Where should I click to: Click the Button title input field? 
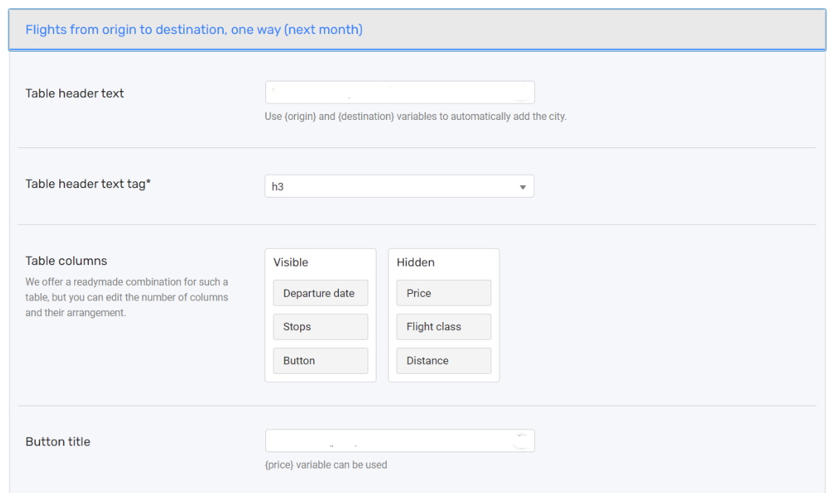pyautogui.click(x=399, y=441)
